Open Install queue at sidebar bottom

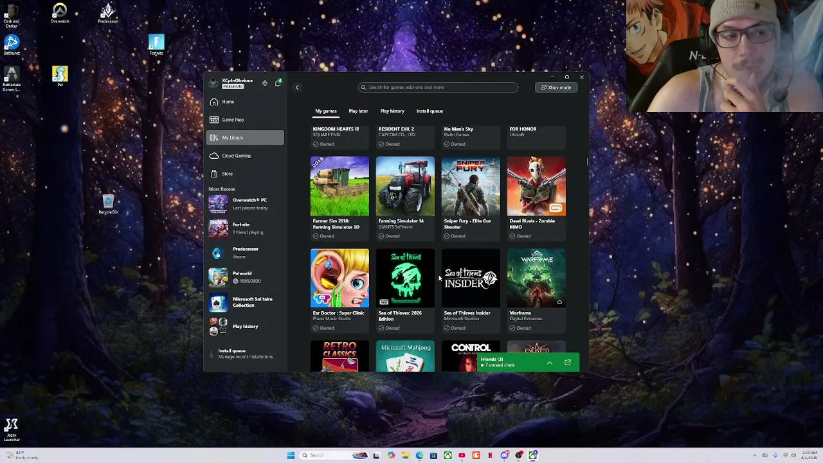pyautogui.click(x=245, y=354)
